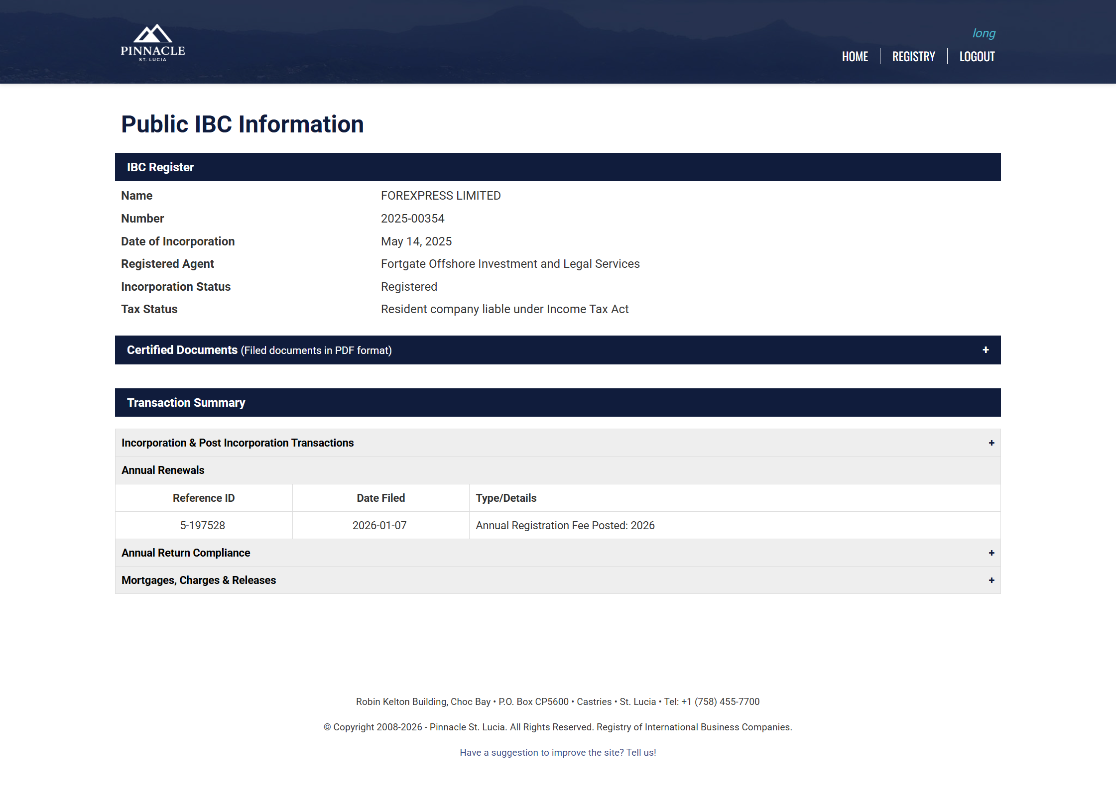Expand Mortgages, Charges & Releases plus icon

coord(992,580)
